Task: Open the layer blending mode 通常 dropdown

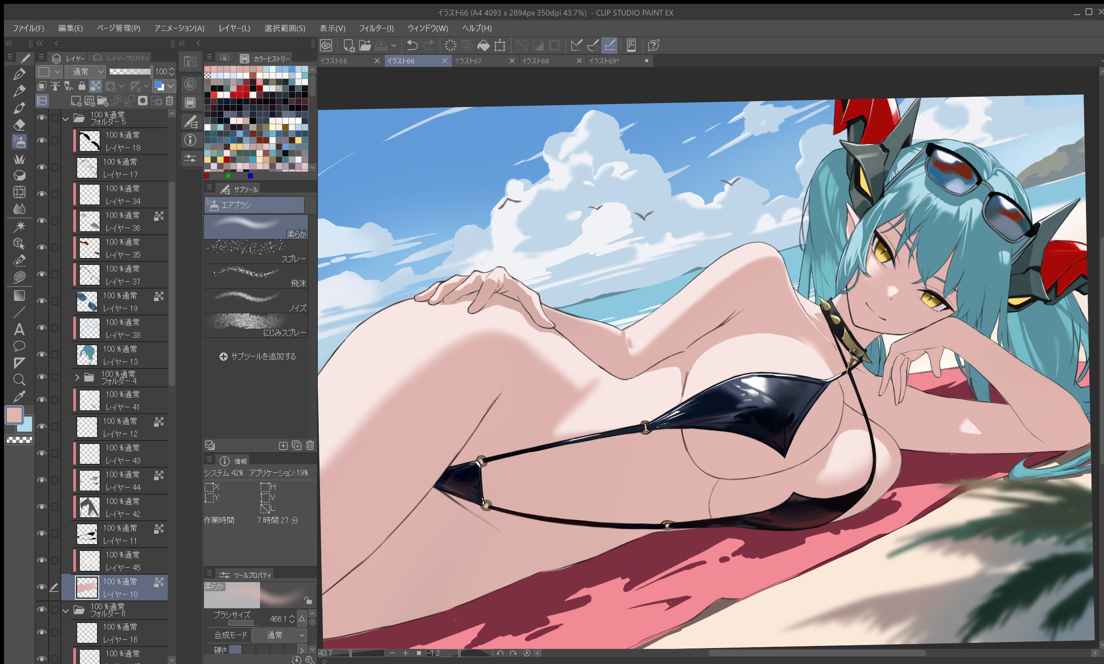Action: (x=85, y=72)
